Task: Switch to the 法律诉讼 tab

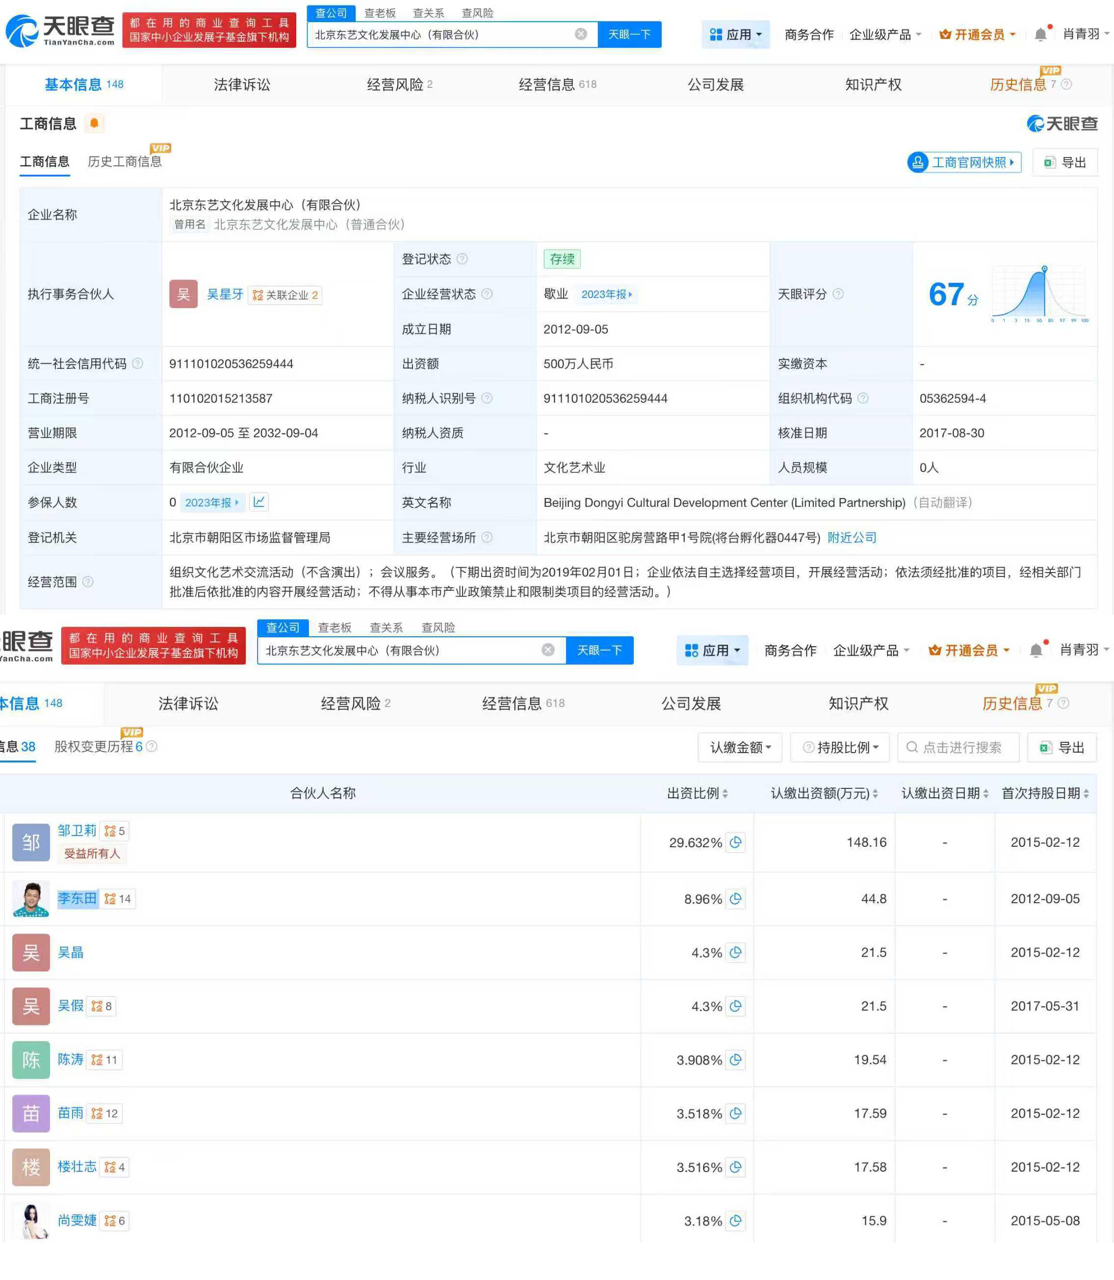Action: point(242,84)
